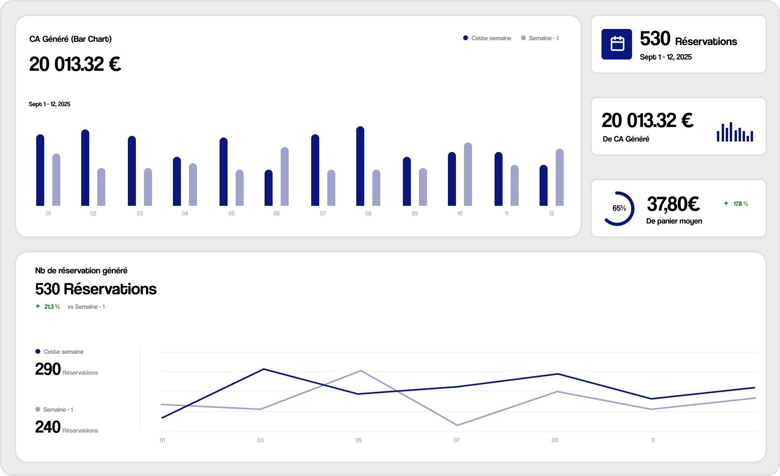The height and width of the screenshot is (476, 780).
Task: Click 'Sept 1 - 12, 2025' in reservations card
Action: [666, 57]
